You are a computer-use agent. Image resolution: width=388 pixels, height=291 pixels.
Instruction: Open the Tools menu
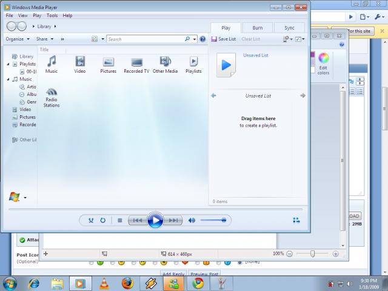[52, 15]
